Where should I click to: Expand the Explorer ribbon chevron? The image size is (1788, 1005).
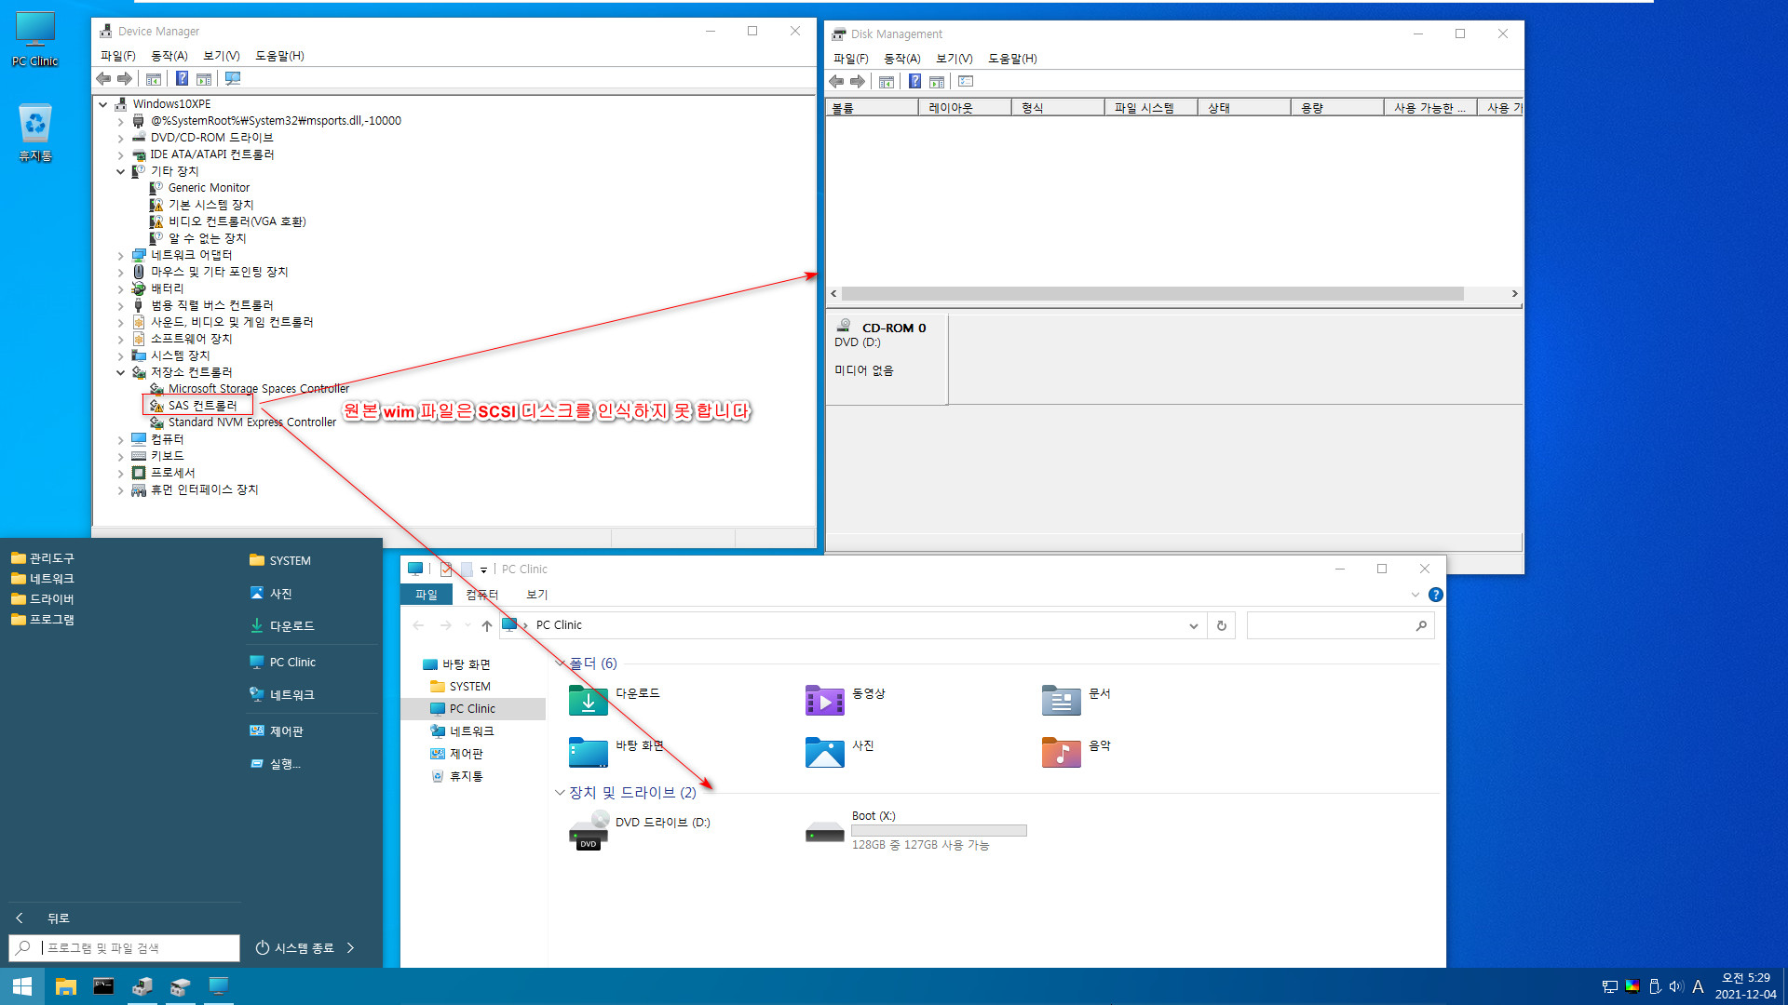[x=1415, y=595]
